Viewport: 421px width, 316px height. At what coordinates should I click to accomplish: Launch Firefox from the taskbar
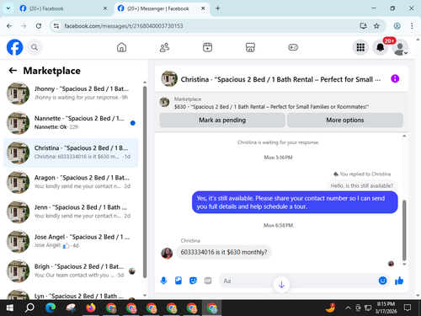point(90,308)
